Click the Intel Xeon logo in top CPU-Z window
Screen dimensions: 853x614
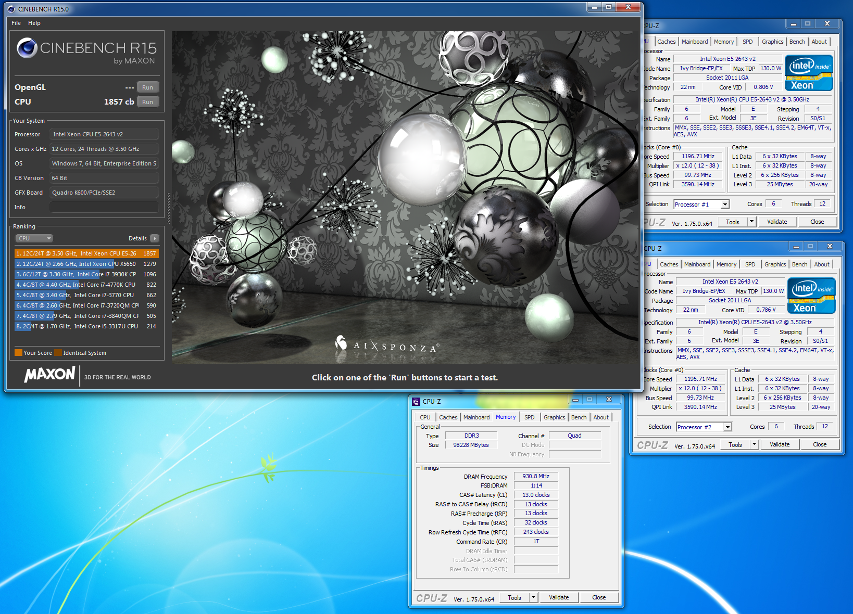[x=809, y=73]
